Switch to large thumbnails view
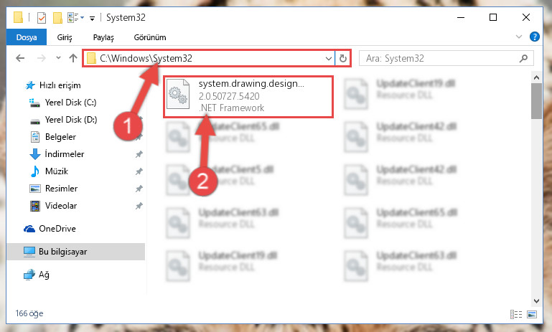552x332 pixels. 532,314
